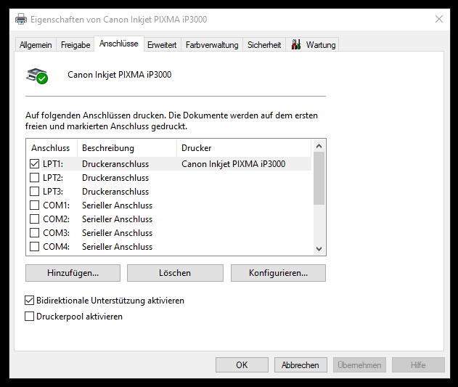
Task: Check the LPT2: port checkbox
Action: tap(34, 177)
